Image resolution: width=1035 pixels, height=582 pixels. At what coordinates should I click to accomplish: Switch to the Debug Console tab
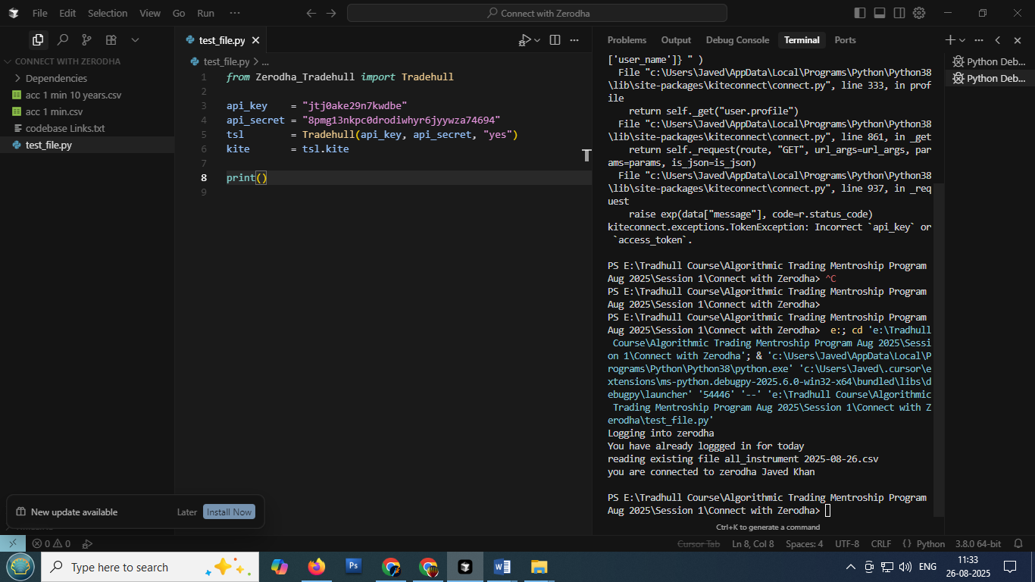(736, 40)
